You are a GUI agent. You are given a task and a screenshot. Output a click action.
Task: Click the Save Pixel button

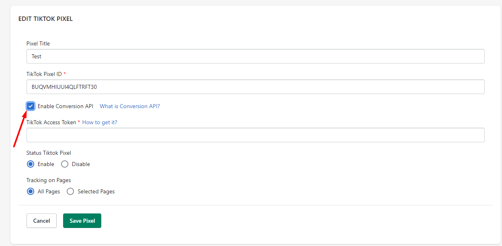tap(82, 221)
